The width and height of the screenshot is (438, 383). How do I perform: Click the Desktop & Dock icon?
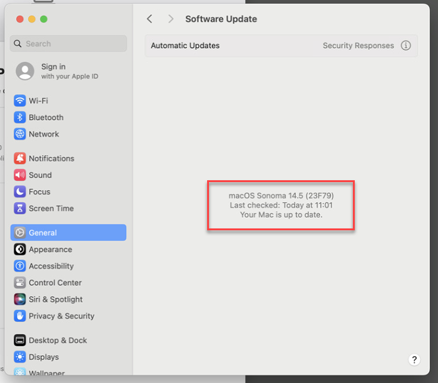coord(20,340)
